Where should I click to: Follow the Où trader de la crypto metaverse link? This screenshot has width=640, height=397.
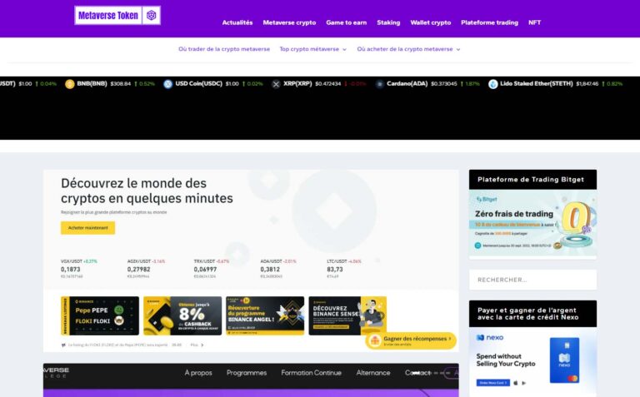(224, 49)
